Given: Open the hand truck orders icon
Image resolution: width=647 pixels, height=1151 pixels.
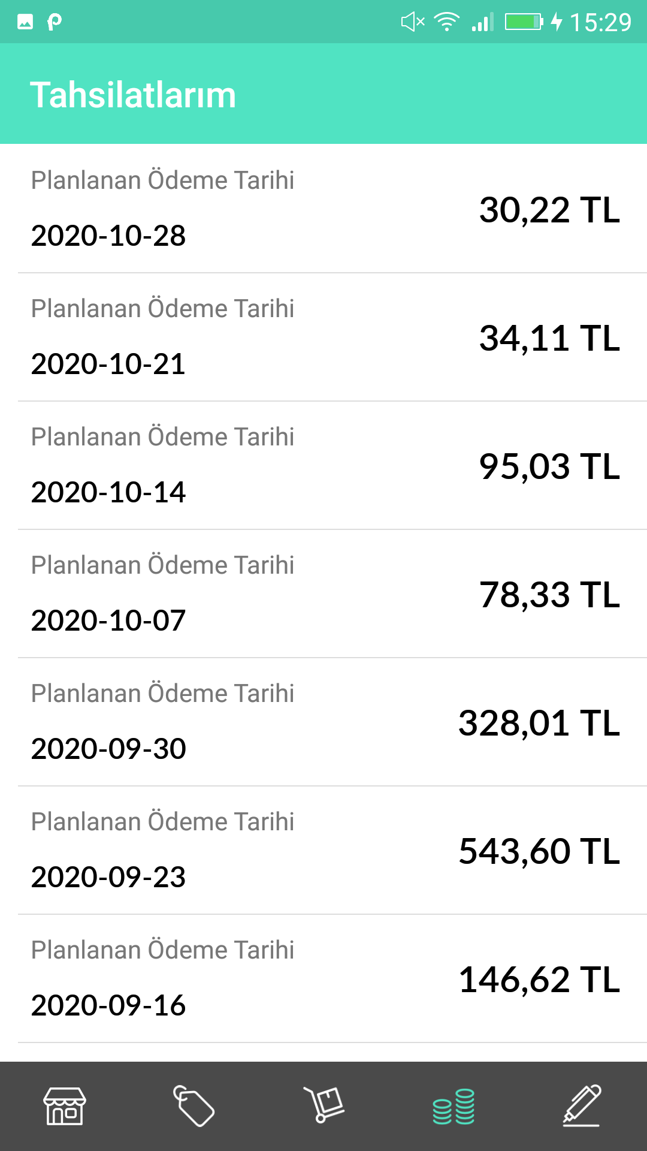Looking at the screenshot, I should click(323, 1104).
